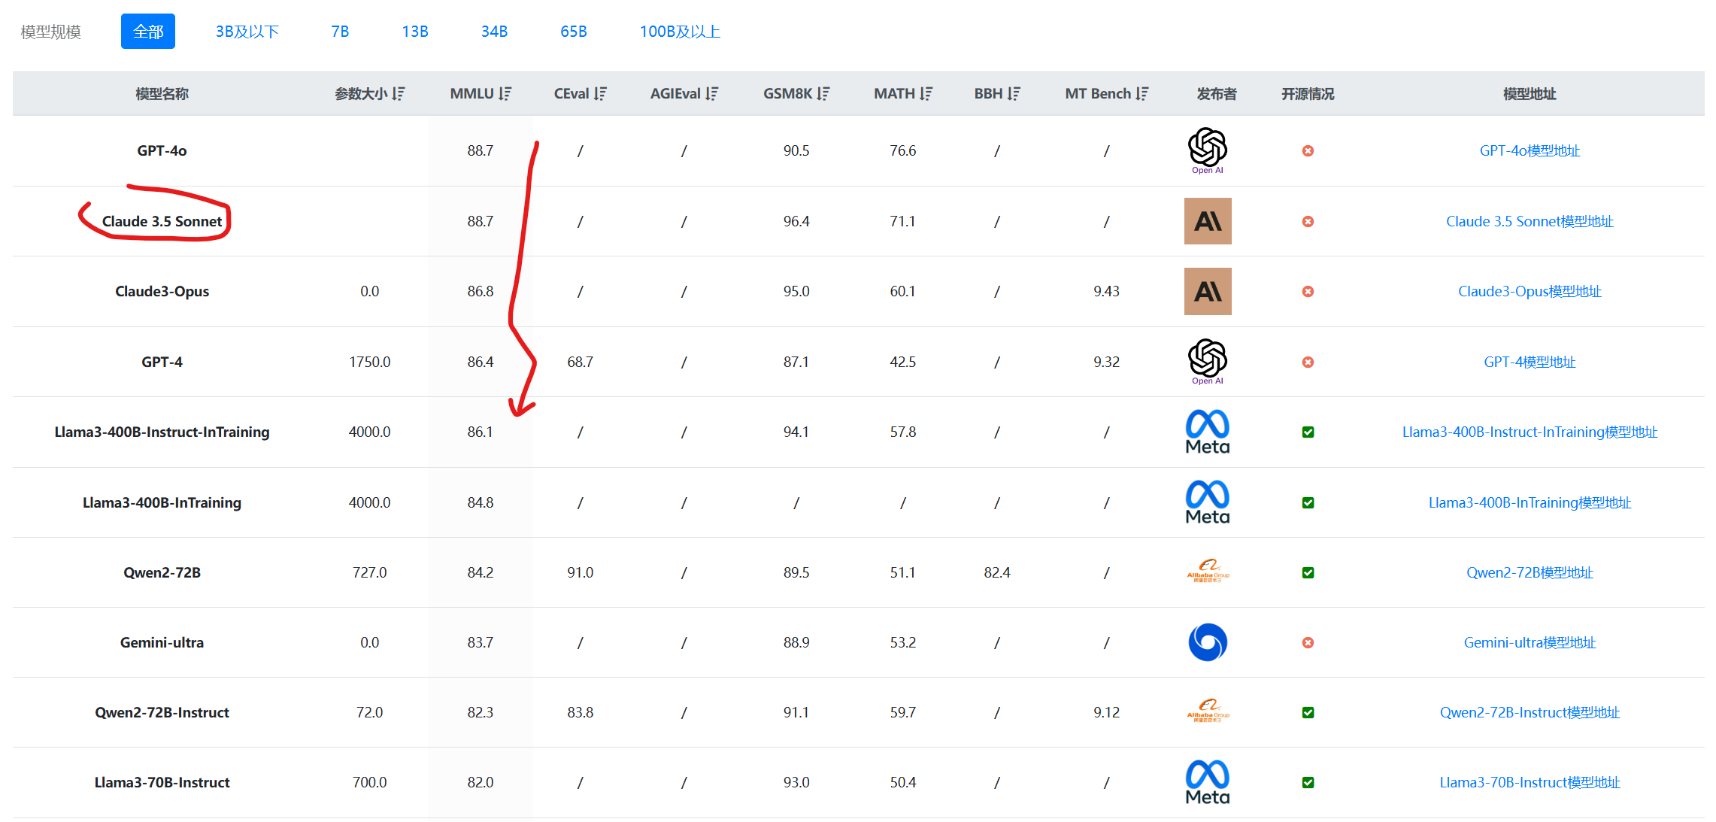Open the Claude 3.5 Sonnet模型地址 link

[x=1530, y=221]
